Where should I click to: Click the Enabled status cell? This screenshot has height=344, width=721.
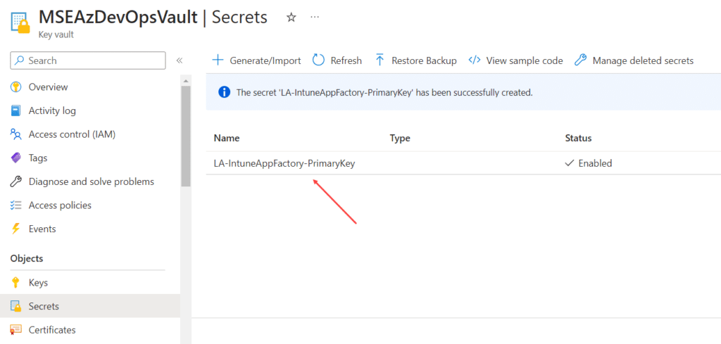tap(589, 163)
